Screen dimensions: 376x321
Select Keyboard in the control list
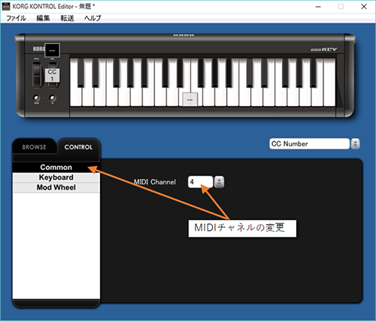click(56, 177)
